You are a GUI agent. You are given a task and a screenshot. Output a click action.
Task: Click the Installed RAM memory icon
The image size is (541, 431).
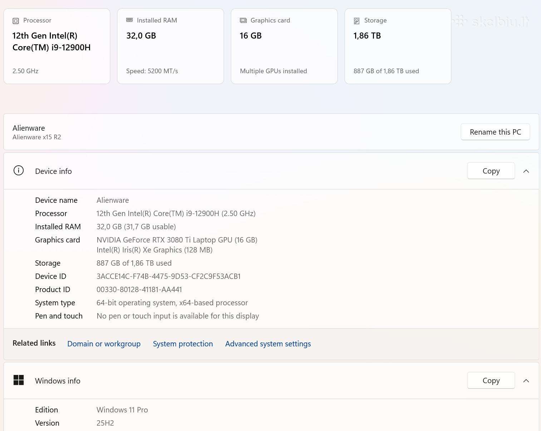click(x=129, y=20)
